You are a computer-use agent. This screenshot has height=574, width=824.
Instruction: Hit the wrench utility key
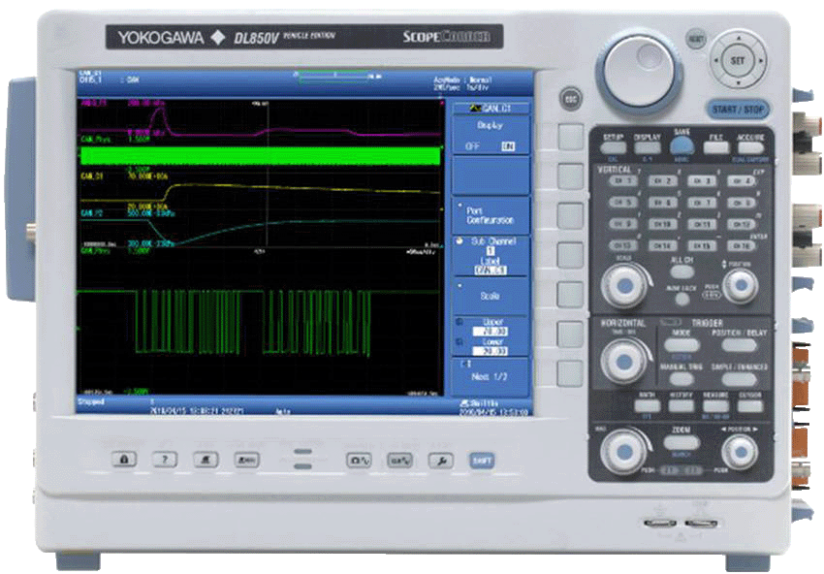coord(441,461)
